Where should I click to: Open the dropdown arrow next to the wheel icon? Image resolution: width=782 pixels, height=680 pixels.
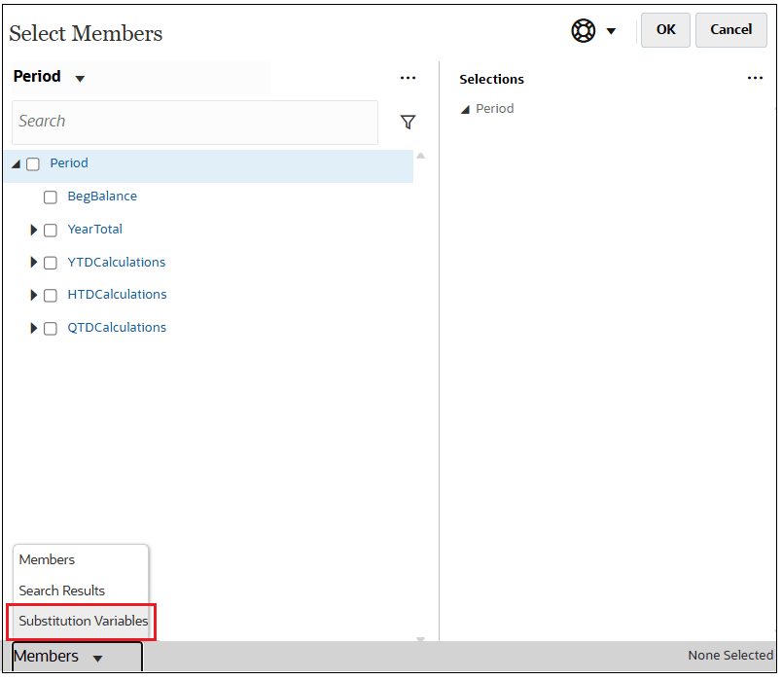coord(611,31)
